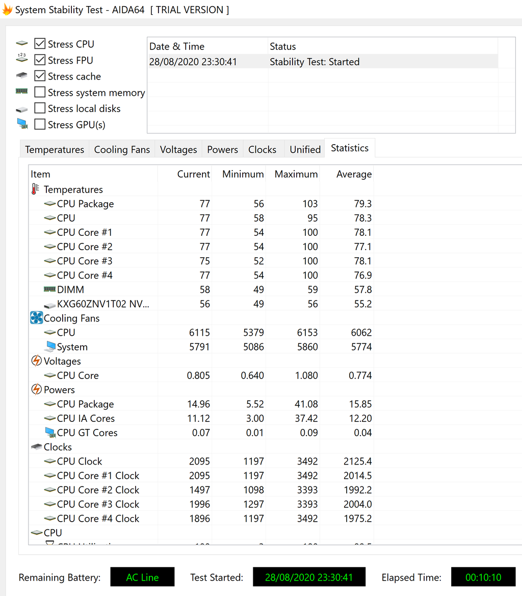This screenshot has width=522, height=596.
Task: Disable the Stress FPU option
Action: coord(40,60)
